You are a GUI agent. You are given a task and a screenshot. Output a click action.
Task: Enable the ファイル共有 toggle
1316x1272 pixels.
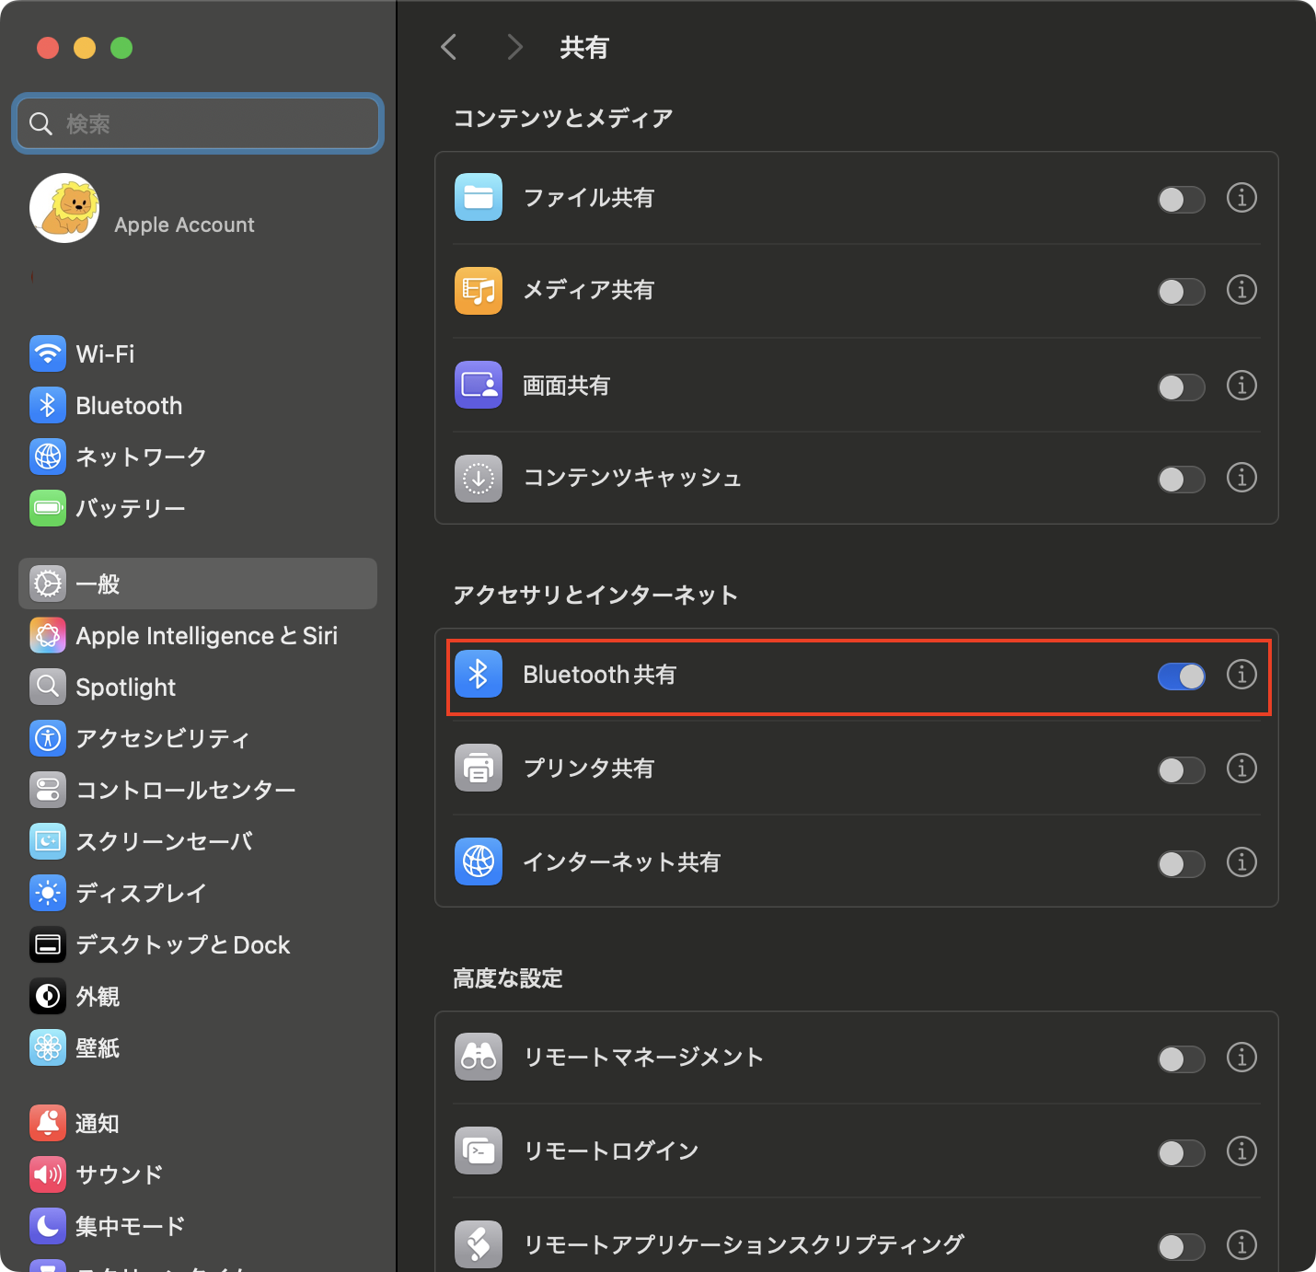point(1181,200)
